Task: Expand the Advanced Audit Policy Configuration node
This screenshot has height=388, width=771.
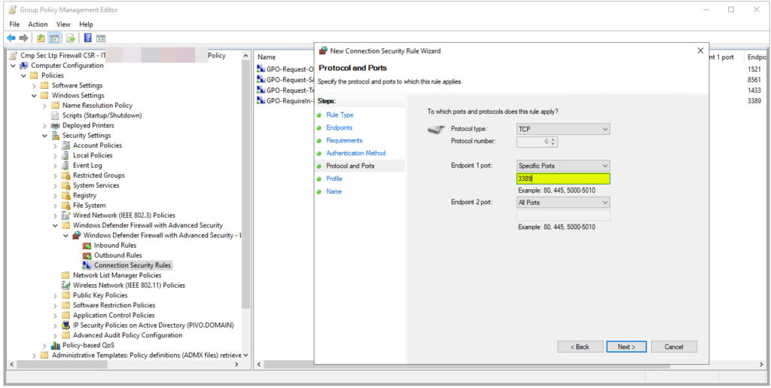Action: pyautogui.click(x=55, y=335)
